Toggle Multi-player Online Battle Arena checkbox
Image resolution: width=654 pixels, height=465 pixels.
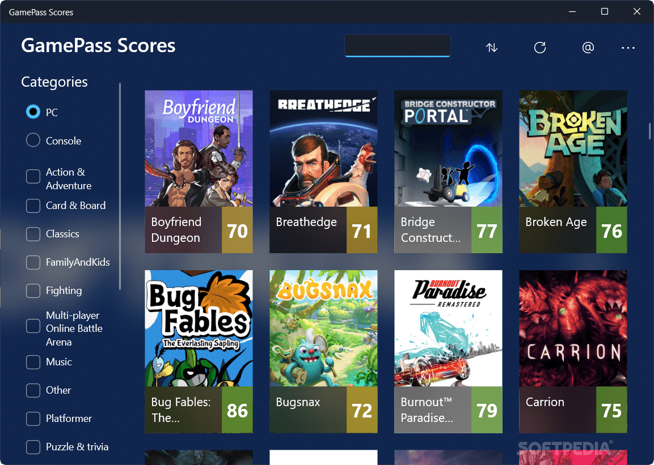[x=33, y=326]
